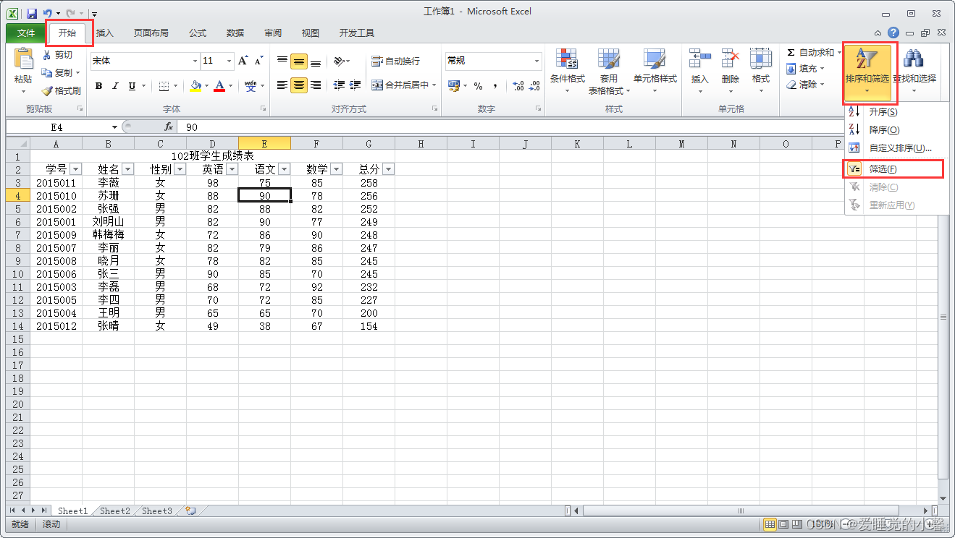Click the insert function fx icon
This screenshot has height=538, width=955.
click(168, 127)
